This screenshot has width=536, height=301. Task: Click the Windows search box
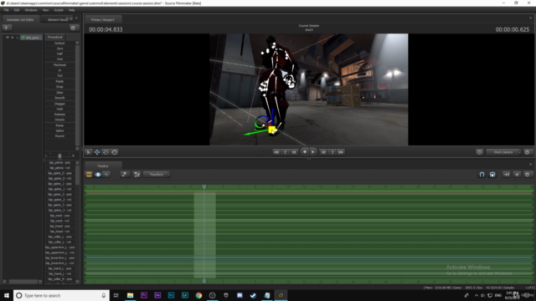tap(61, 295)
